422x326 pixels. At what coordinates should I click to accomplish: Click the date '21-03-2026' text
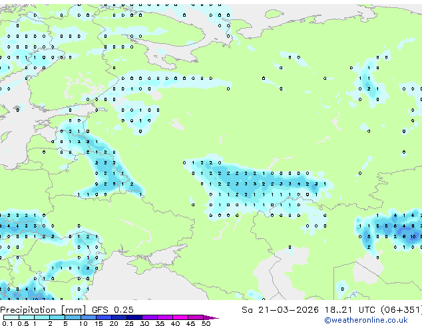pos(288,310)
